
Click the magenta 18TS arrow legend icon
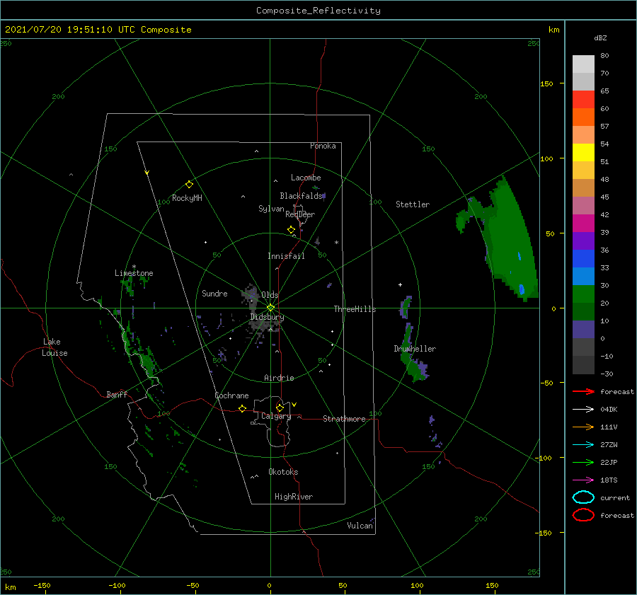(583, 480)
